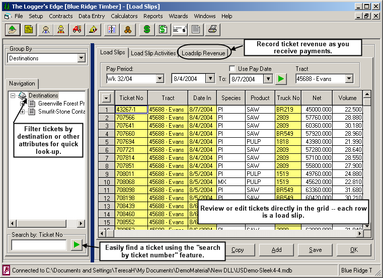Viewport: 383px width, 278px height.
Task: Click the OK button
Action: tap(354, 250)
